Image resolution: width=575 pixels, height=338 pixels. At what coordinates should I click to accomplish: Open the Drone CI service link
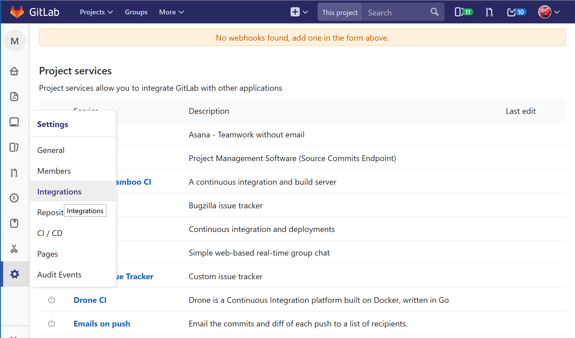coord(90,300)
